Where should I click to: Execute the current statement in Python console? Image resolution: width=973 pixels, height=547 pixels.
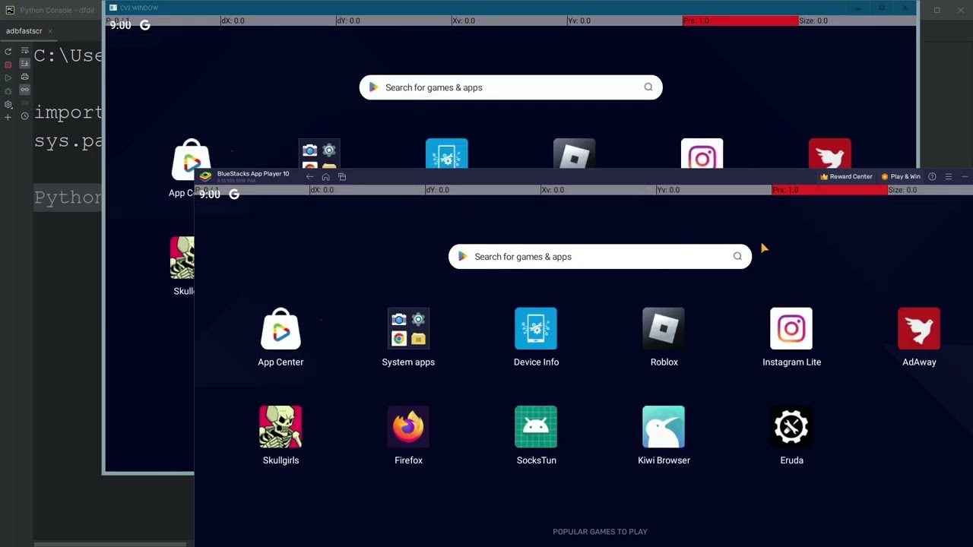(x=8, y=77)
